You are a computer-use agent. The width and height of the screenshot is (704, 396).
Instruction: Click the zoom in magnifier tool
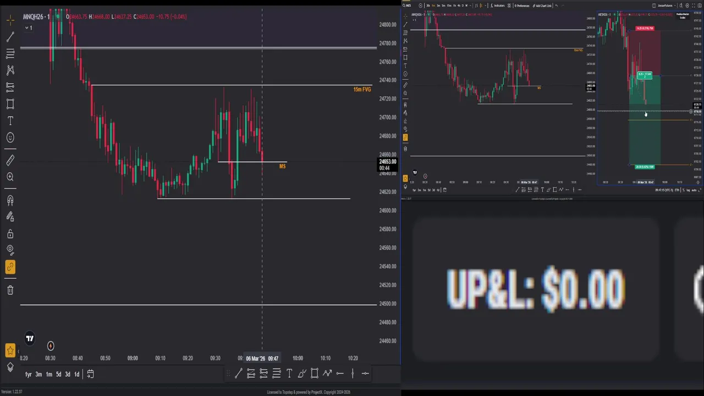click(10, 177)
